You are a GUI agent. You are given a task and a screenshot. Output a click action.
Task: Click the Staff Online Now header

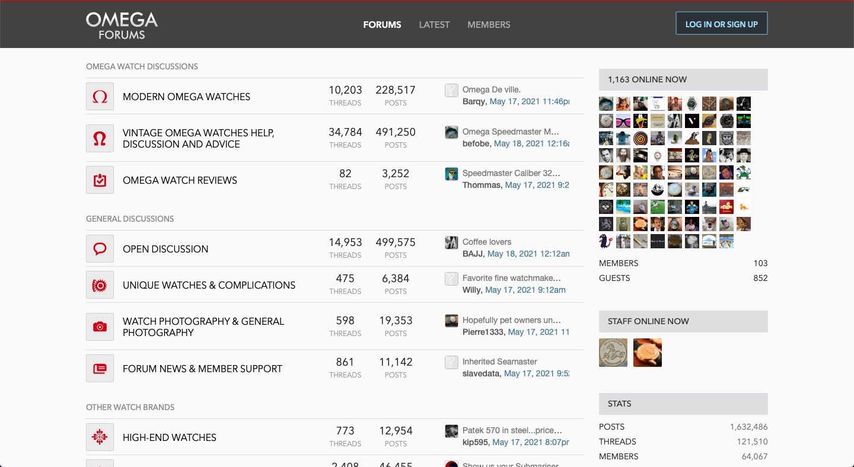pos(683,321)
